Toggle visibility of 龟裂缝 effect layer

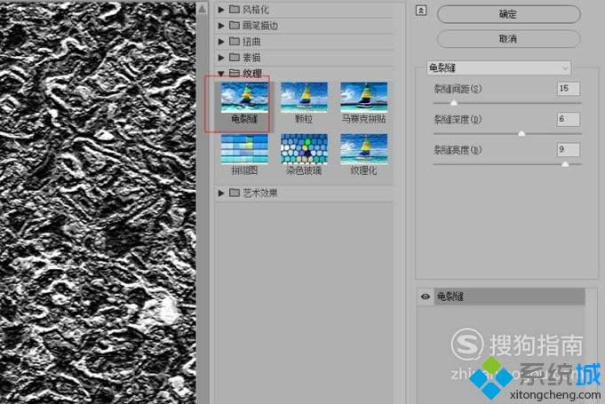tap(426, 297)
